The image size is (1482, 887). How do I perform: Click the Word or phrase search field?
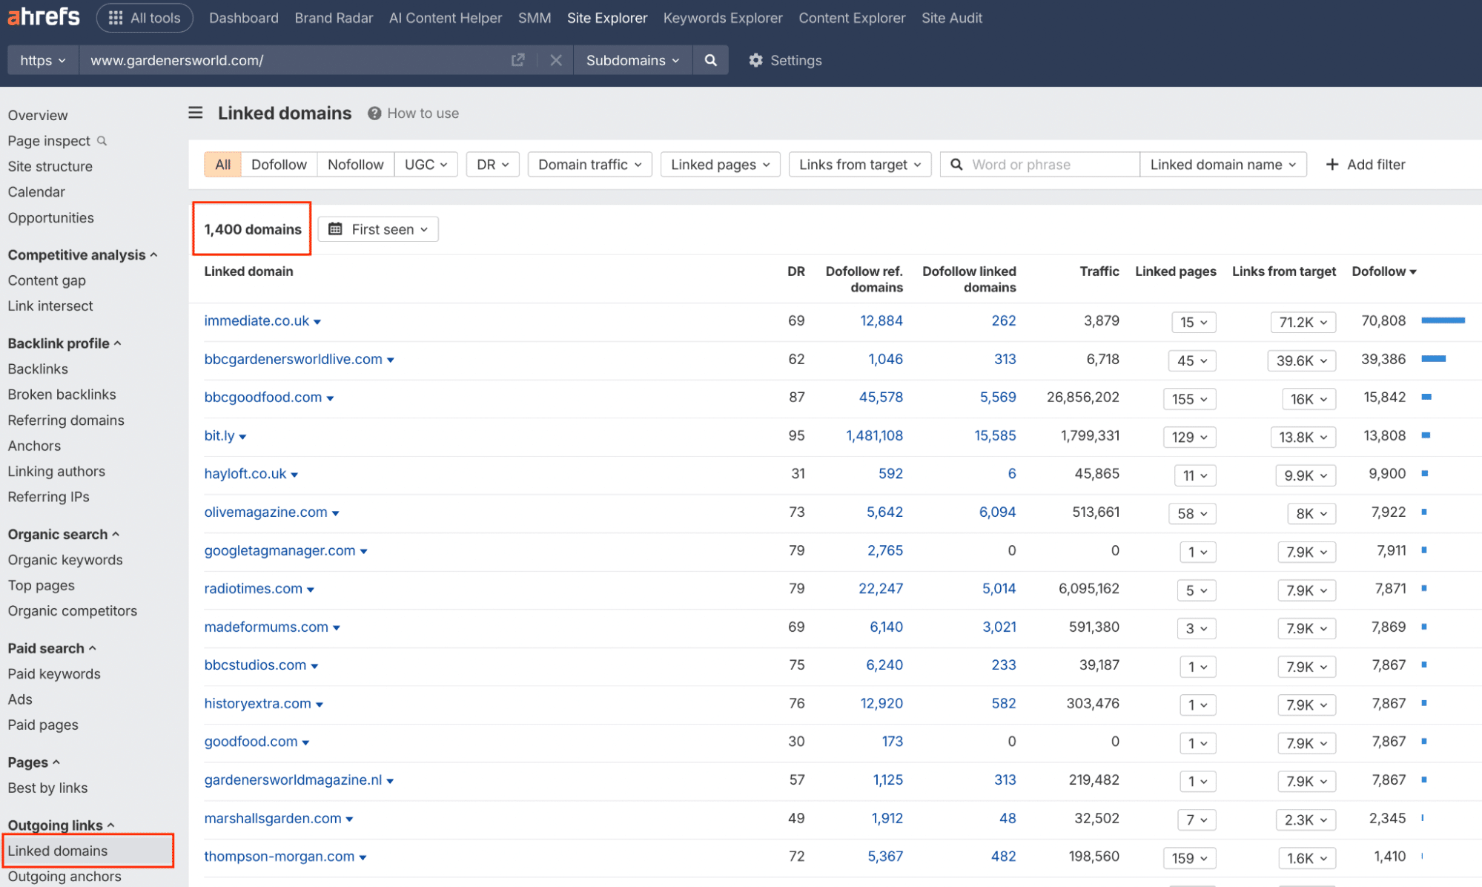point(1038,164)
